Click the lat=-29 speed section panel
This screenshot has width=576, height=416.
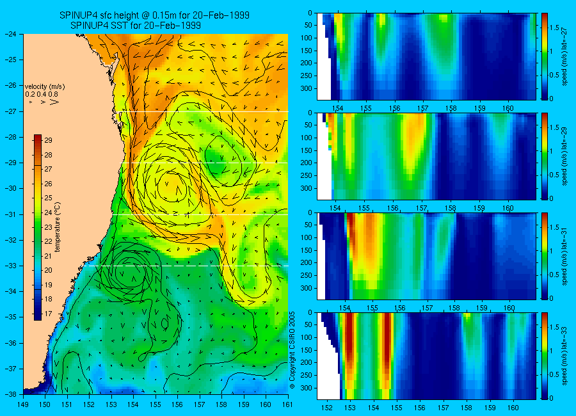[x=426, y=157]
